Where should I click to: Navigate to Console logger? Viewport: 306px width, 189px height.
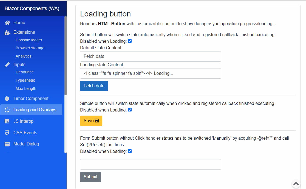click(x=28, y=40)
